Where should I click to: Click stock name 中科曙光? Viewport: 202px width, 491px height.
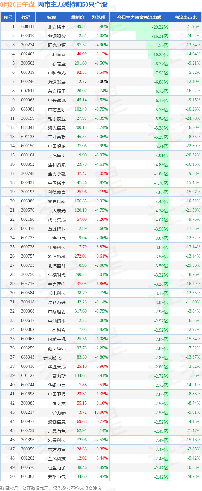click(57, 73)
